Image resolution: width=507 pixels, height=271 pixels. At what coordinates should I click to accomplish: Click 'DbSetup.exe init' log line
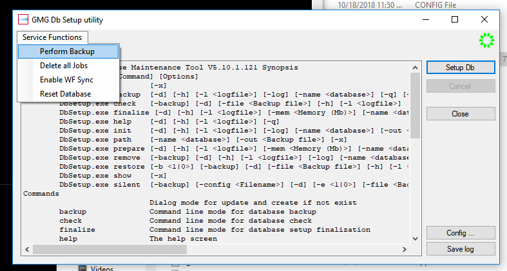click(x=233, y=131)
